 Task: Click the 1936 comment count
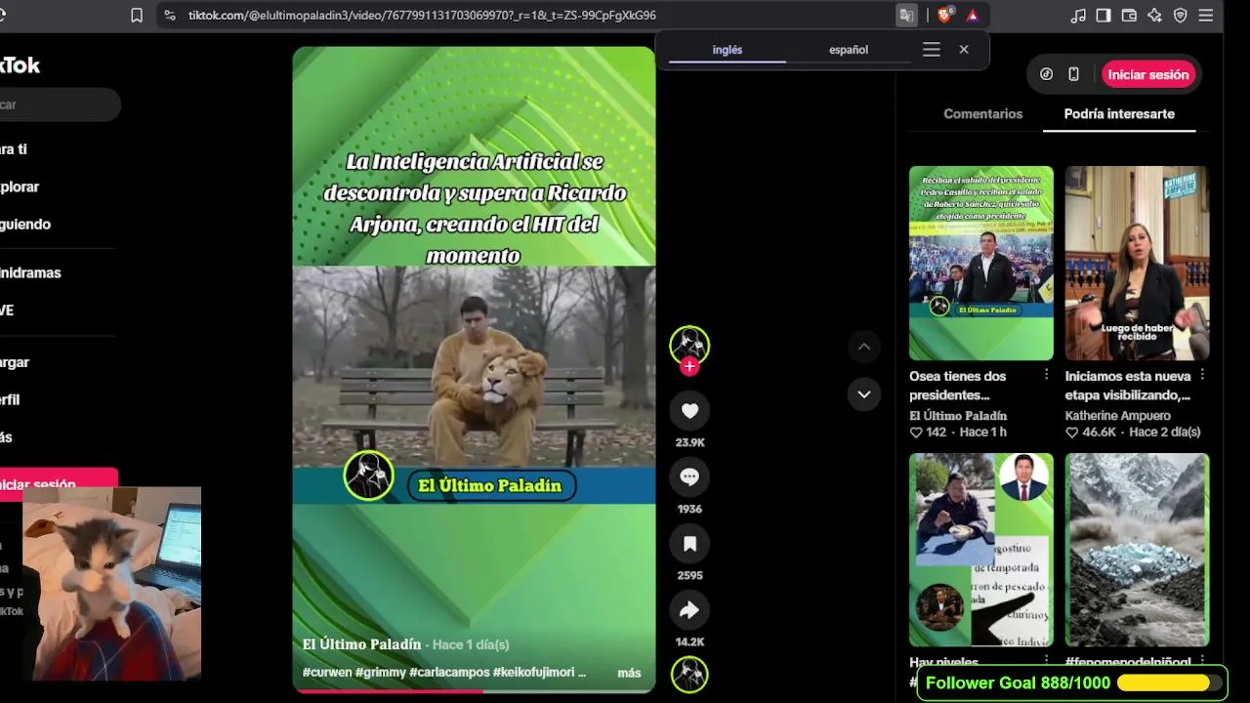(x=689, y=509)
